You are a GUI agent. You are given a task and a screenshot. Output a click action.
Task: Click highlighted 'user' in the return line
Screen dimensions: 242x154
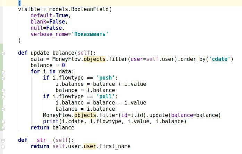[90, 146]
